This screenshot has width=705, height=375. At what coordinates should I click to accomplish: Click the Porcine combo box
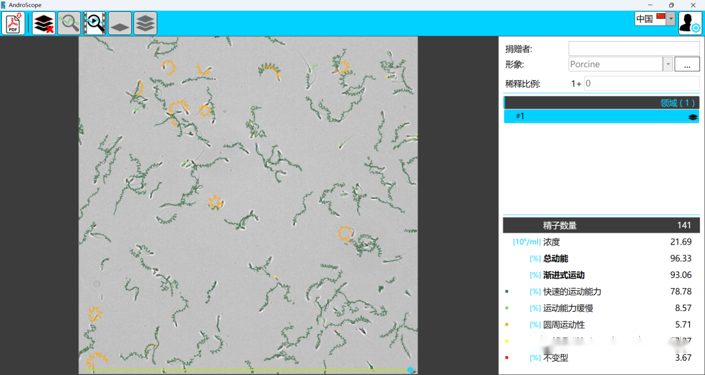coord(621,64)
